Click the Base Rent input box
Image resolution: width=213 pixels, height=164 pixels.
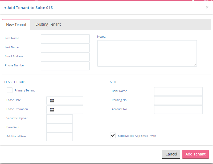[60, 128]
